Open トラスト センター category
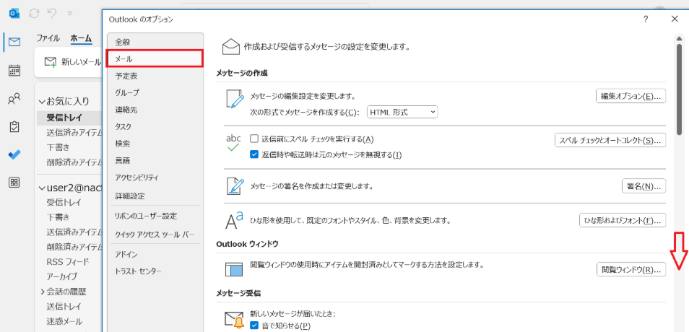 coord(155,271)
